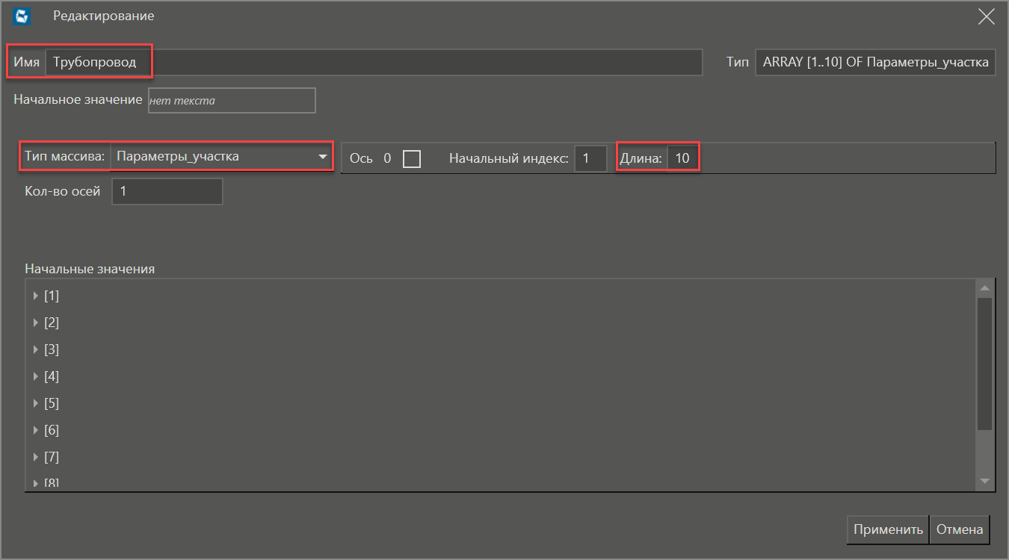Image resolution: width=1009 pixels, height=560 pixels.
Task: Expand array element [2]
Action: [35, 323]
